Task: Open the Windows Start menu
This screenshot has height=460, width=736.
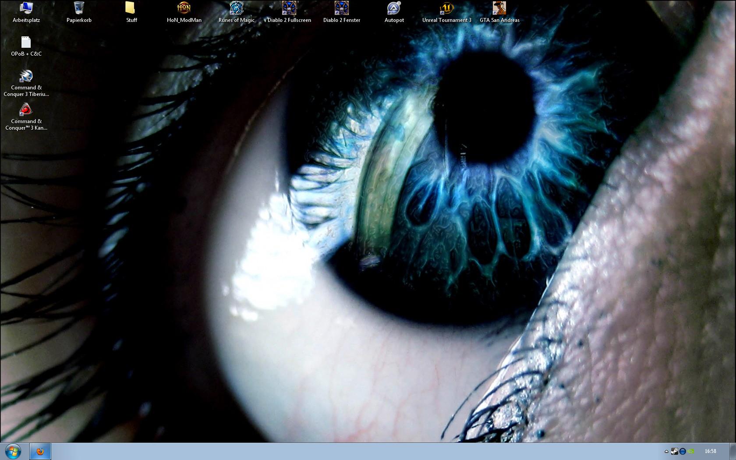Action: (13, 451)
